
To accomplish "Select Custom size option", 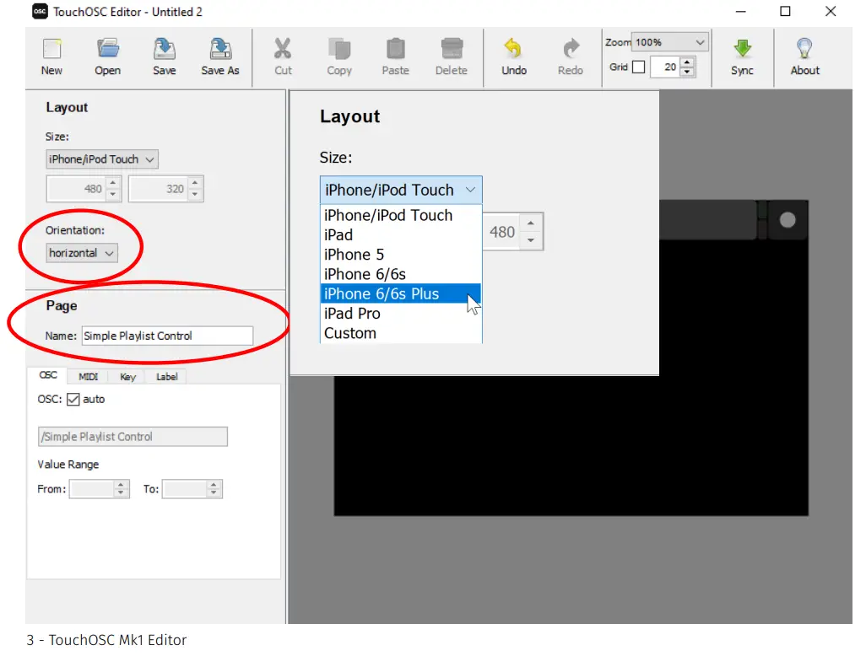I will click(x=401, y=333).
